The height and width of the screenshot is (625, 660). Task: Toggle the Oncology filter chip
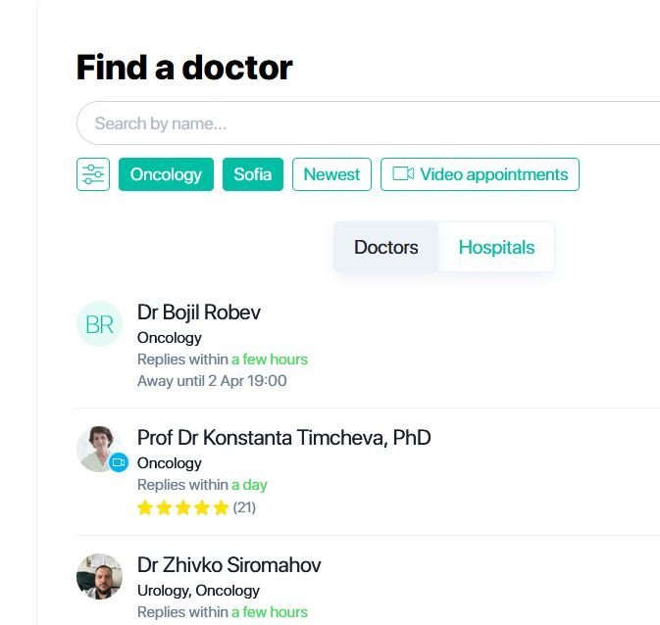pyautogui.click(x=166, y=174)
